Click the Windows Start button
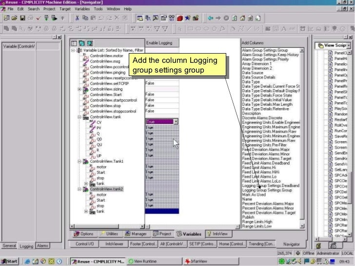355x266 pixels. [x=10, y=262]
